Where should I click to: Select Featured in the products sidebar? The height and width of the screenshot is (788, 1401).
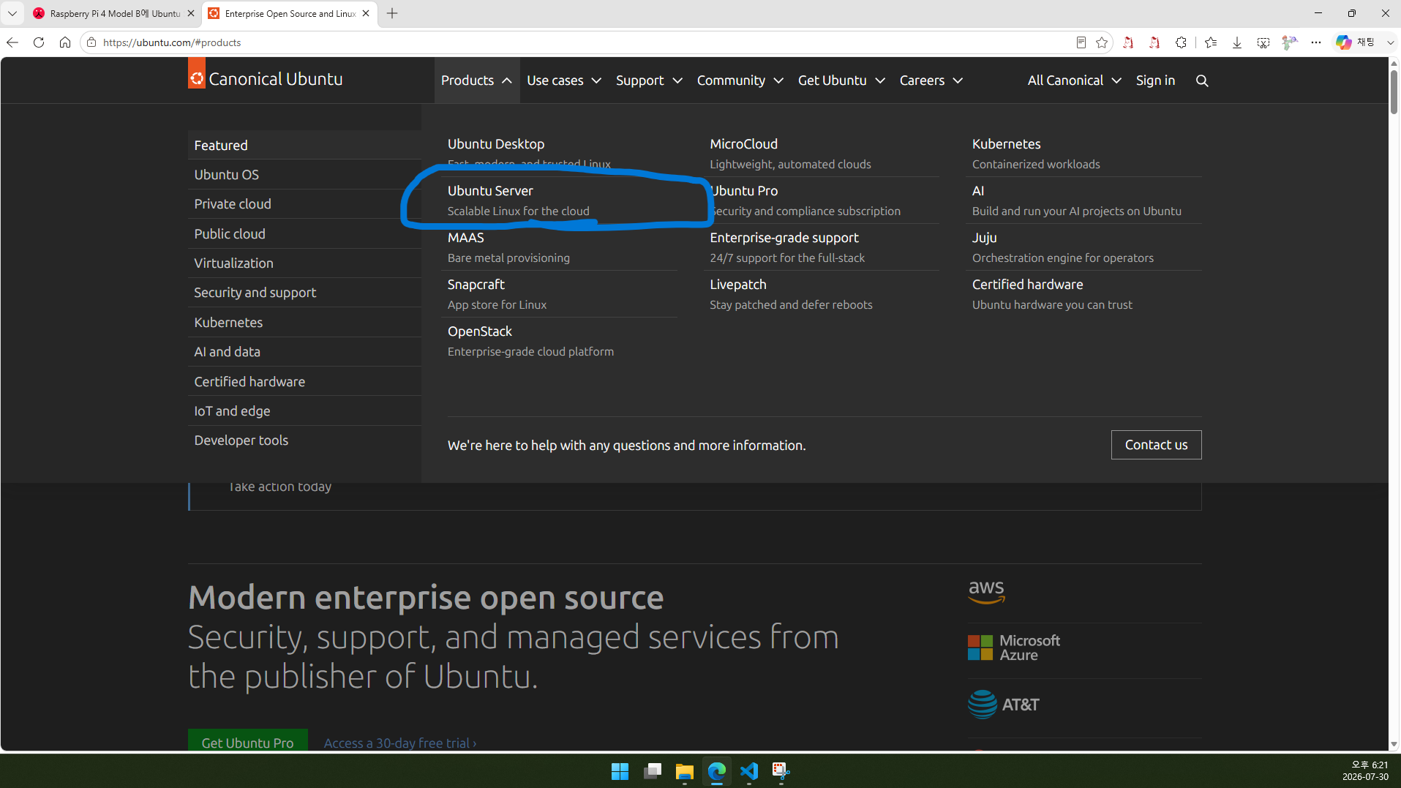coord(304,145)
